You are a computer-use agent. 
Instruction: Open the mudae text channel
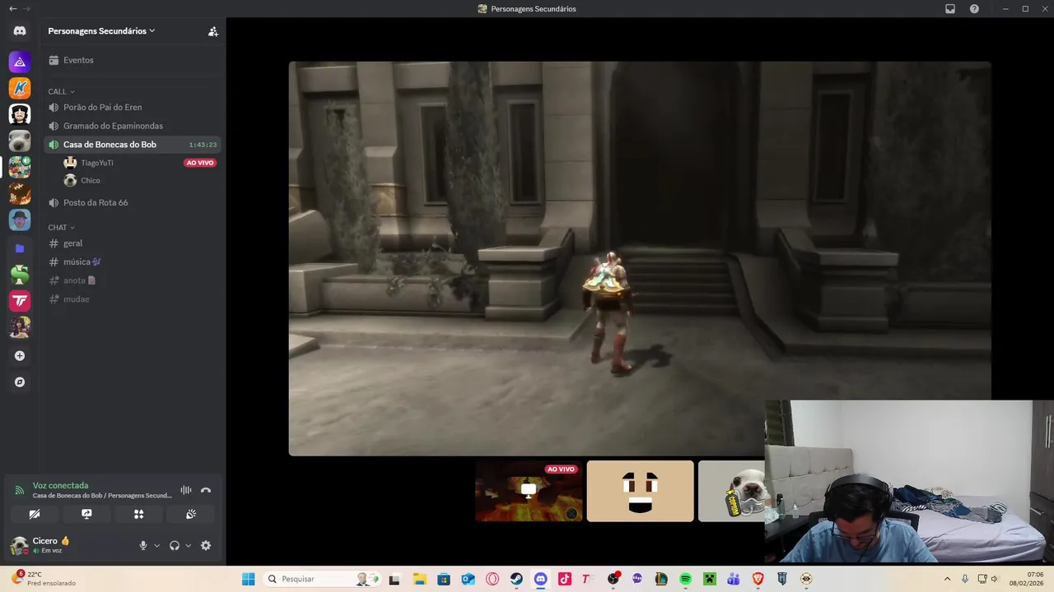133,299
